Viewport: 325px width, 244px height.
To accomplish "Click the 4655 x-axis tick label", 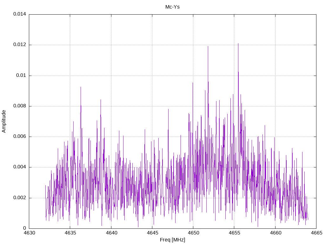I will [235, 233].
